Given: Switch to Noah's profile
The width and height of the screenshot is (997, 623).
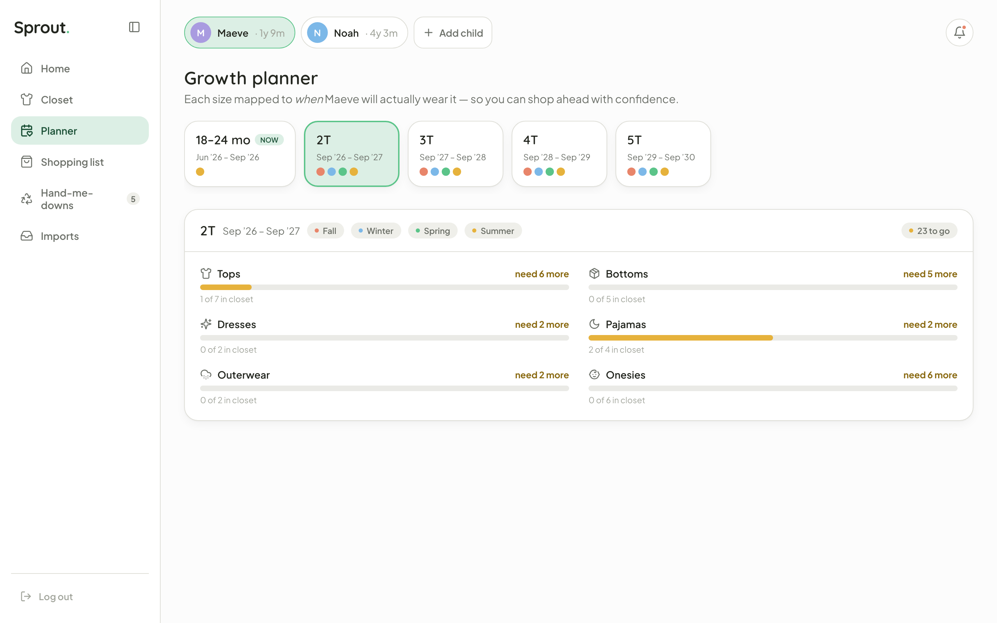Looking at the screenshot, I should pyautogui.click(x=354, y=33).
